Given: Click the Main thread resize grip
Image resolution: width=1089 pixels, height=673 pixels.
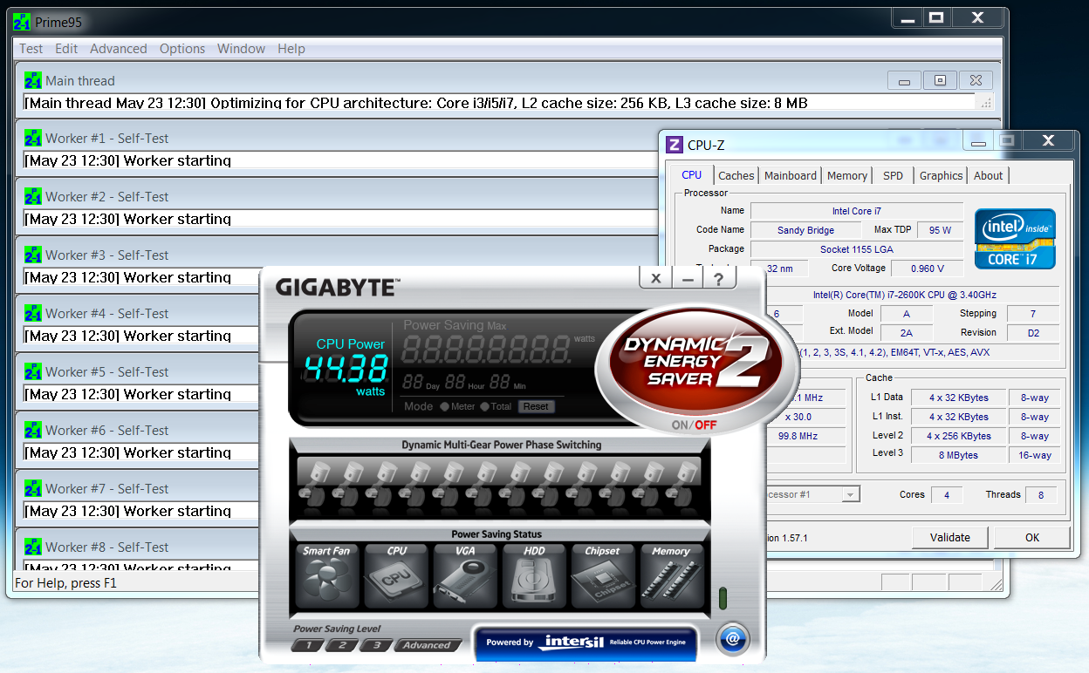Looking at the screenshot, I should tap(986, 103).
